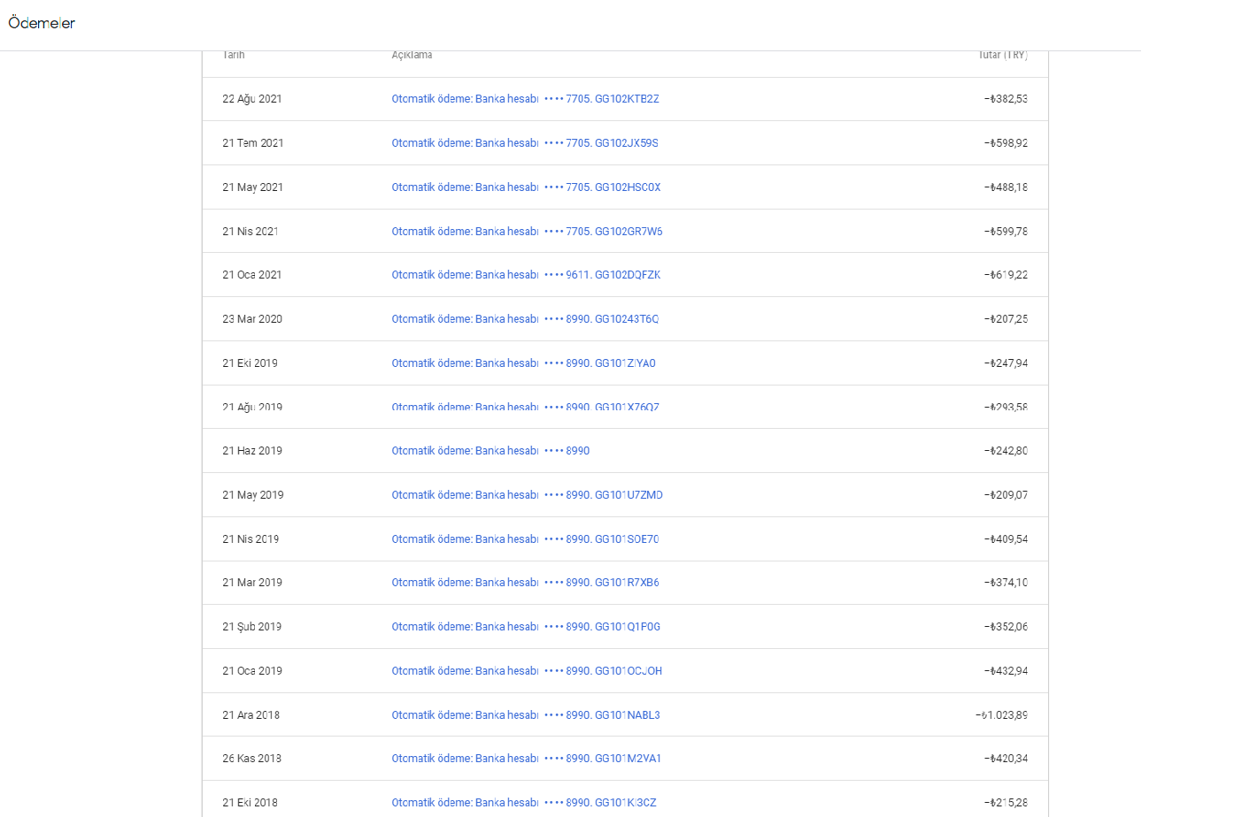Image resolution: width=1234 pixels, height=817 pixels.
Task: Open payment link GG101OCJOH
Action: tap(527, 671)
